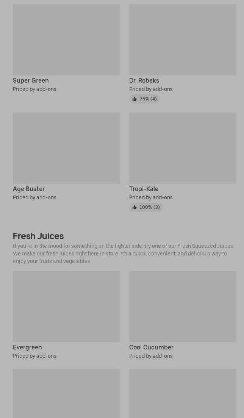
Task: Select the Cool Cucumber juice title
Action: [x=151, y=347]
